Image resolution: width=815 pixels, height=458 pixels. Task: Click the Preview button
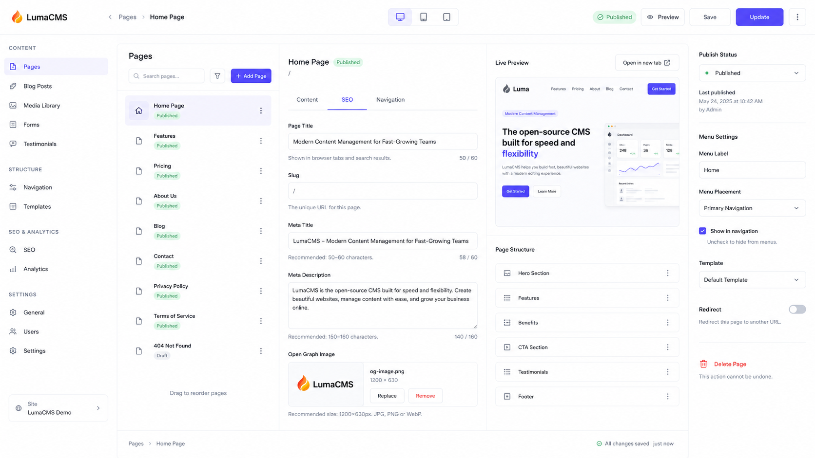tap(662, 17)
